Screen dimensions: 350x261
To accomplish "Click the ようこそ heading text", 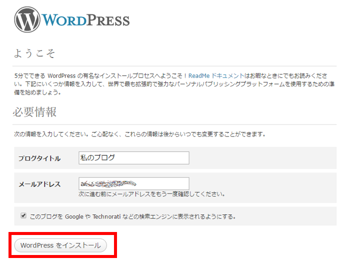I will [34, 53].
